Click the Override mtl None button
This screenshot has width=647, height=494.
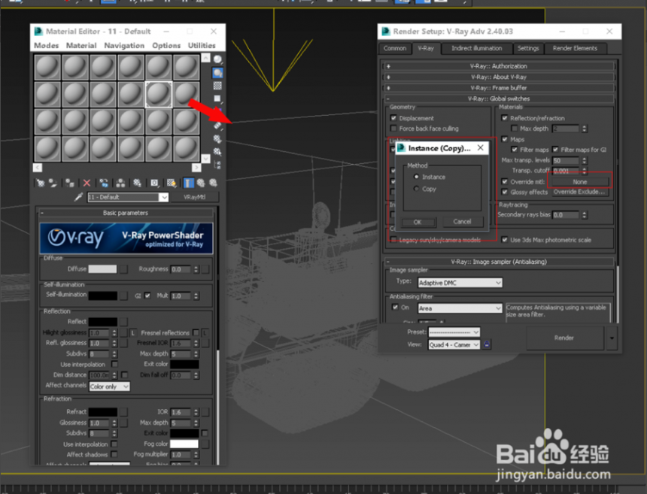(x=580, y=182)
